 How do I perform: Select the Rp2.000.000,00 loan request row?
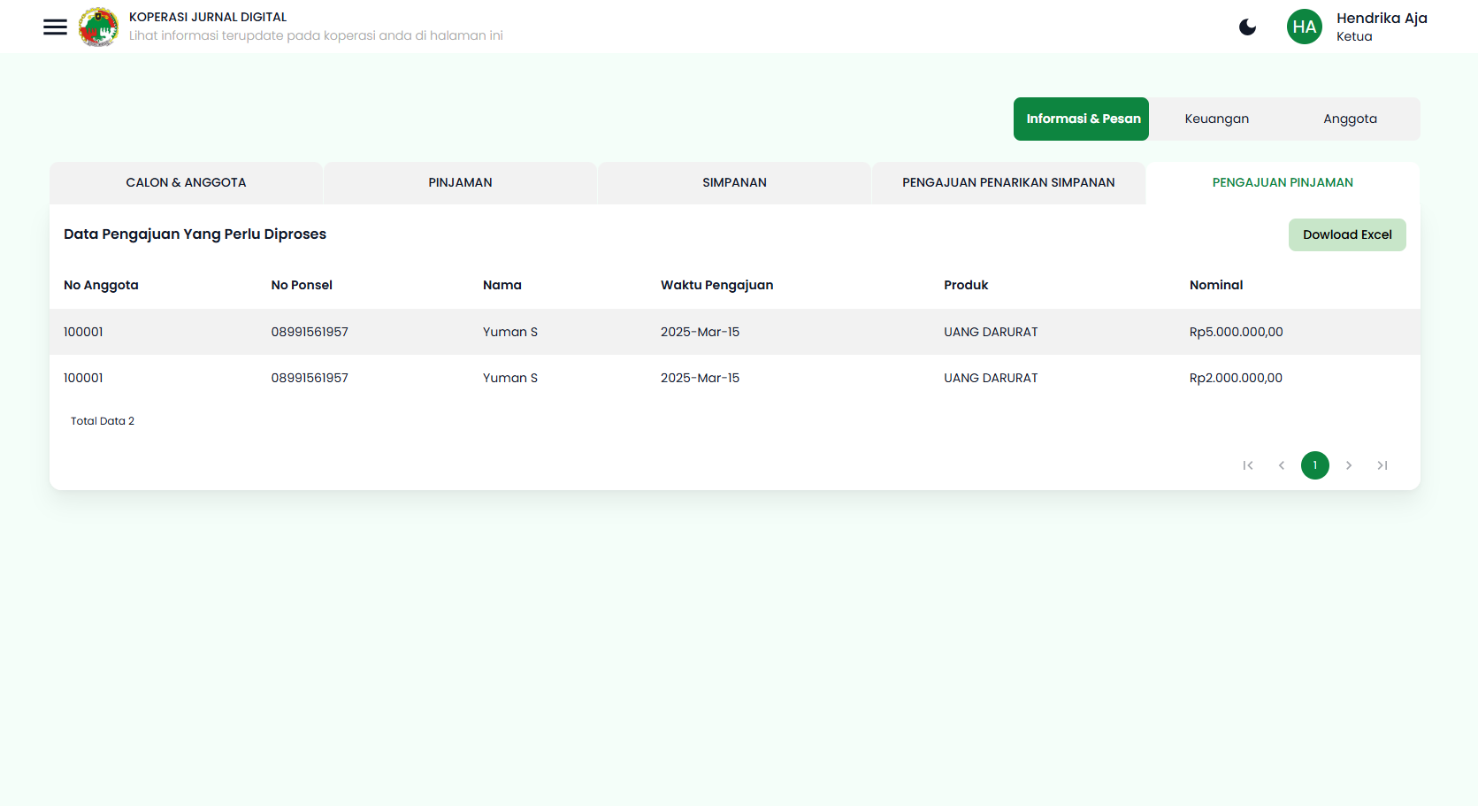point(708,378)
